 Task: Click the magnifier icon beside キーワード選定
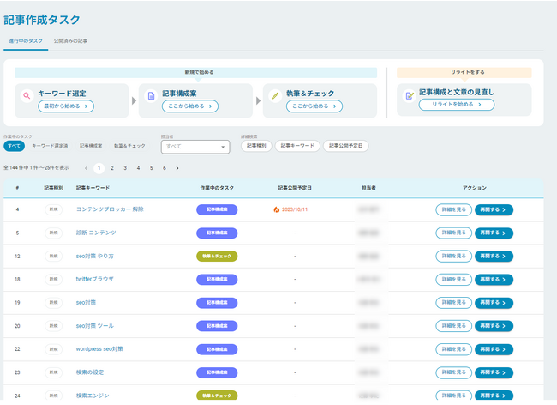click(27, 95)
